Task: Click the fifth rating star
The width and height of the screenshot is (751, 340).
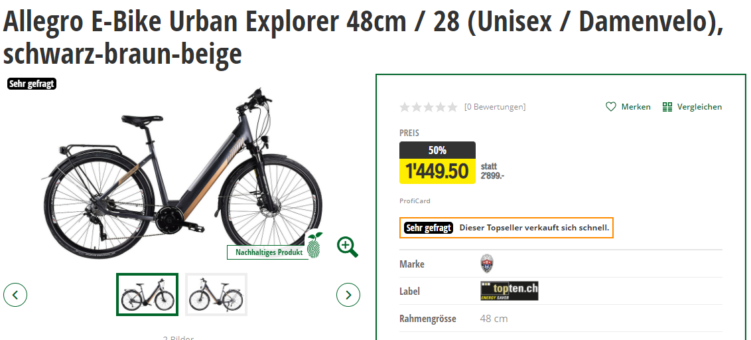Action: (x=452, y=107)
